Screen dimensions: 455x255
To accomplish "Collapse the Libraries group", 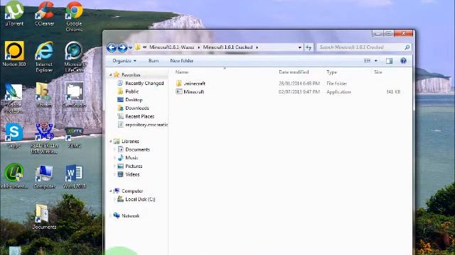I will [x=111, y=142].
